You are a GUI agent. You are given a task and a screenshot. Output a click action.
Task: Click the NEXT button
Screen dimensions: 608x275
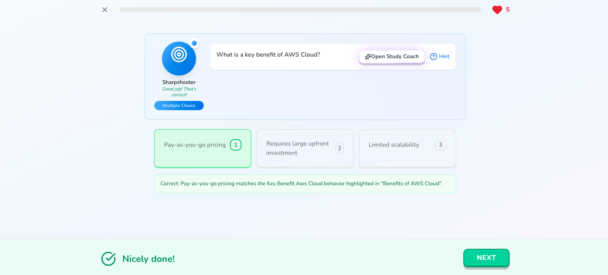[486, 258]
